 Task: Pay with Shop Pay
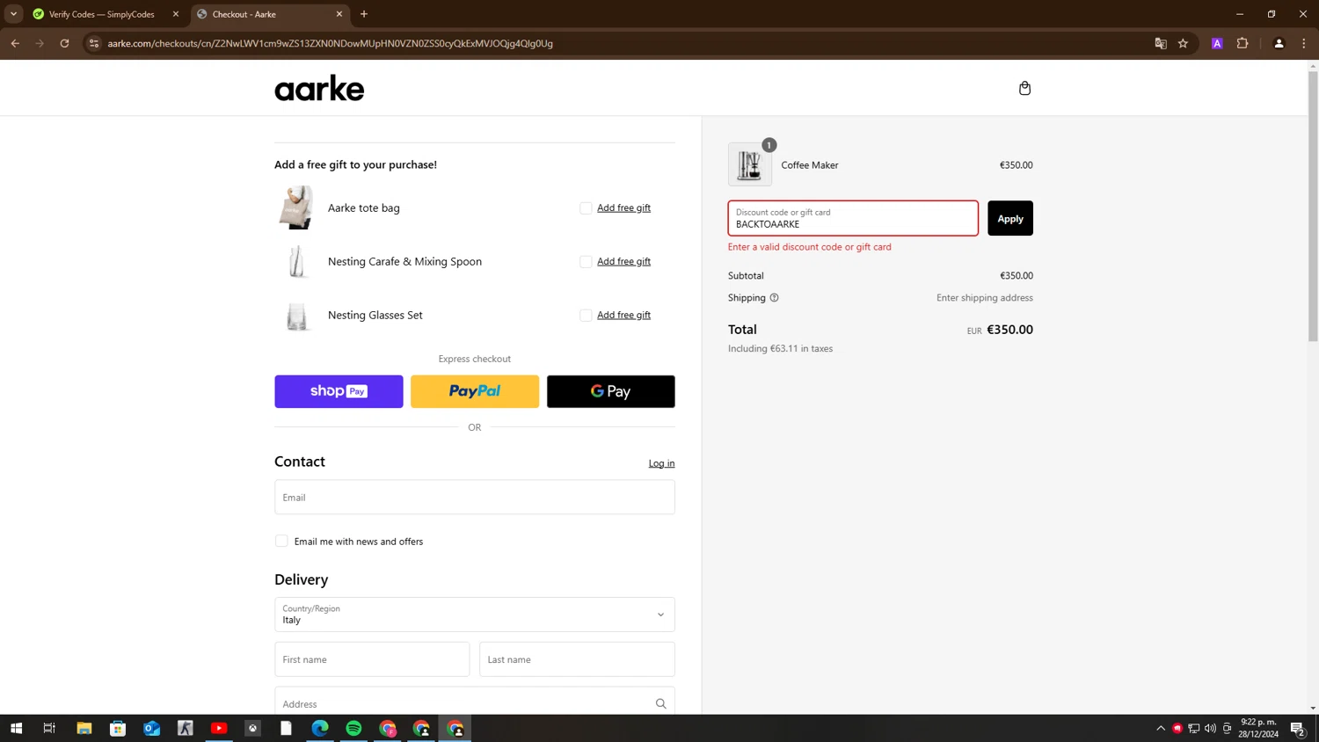[x=339, y=391]
